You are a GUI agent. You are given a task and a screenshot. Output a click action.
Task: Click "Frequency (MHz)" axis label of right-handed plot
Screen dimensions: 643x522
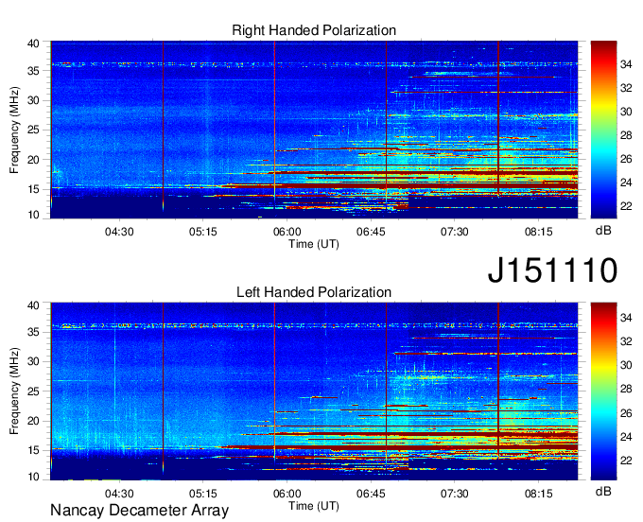[14, 130]
